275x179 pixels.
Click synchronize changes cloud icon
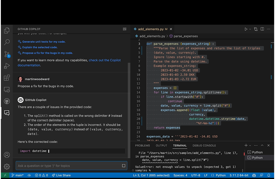point(29,175)
